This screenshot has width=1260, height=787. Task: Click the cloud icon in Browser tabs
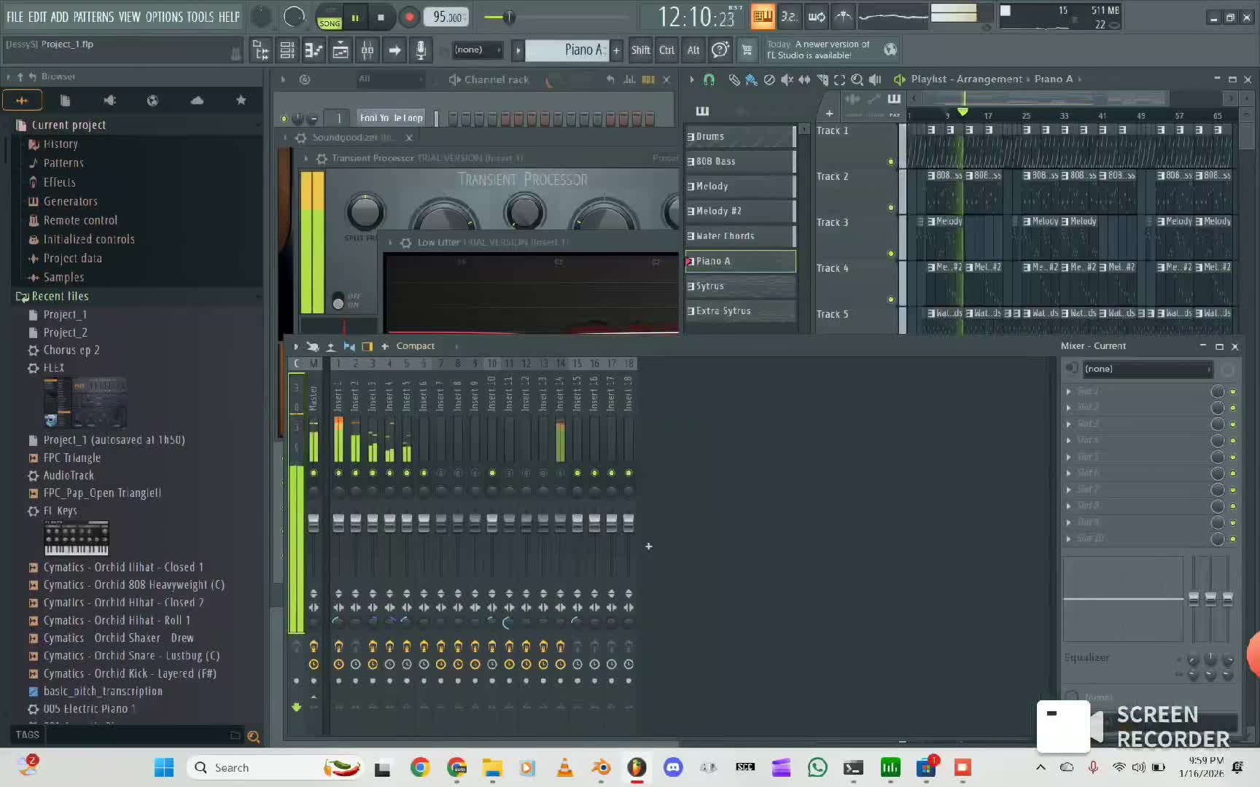point(197,101)
